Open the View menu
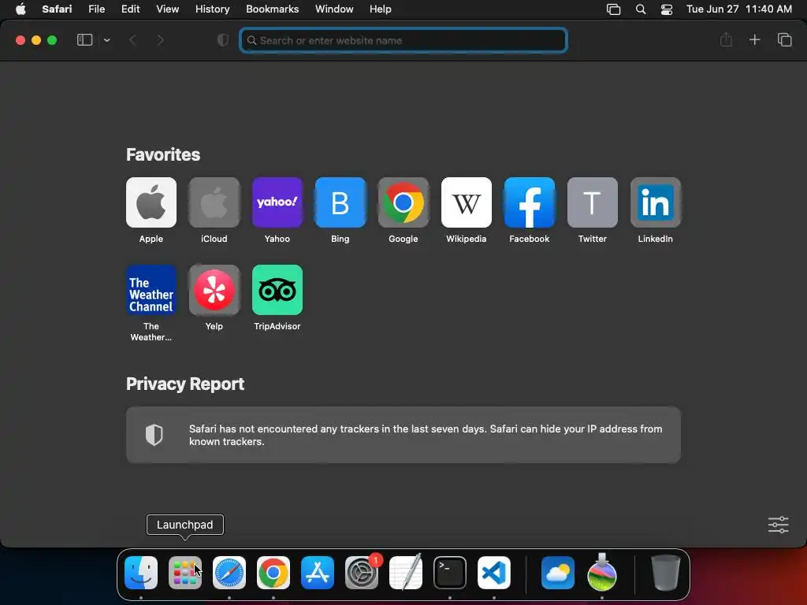The width and height of the screenshot is (807, 605). click(x=168, y=9)
